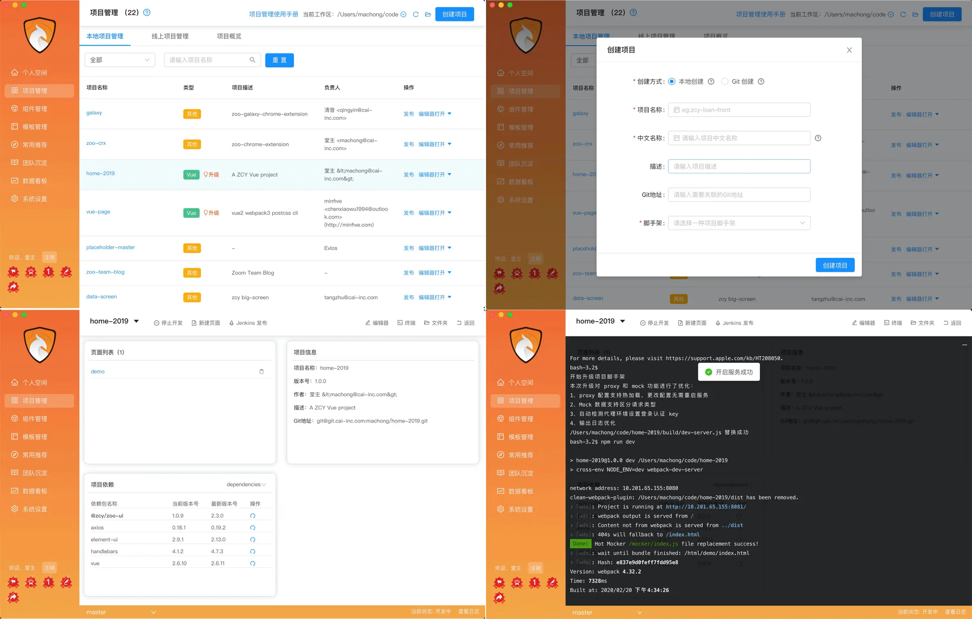Update vue dependency via refresh icon

pos(253,564)
